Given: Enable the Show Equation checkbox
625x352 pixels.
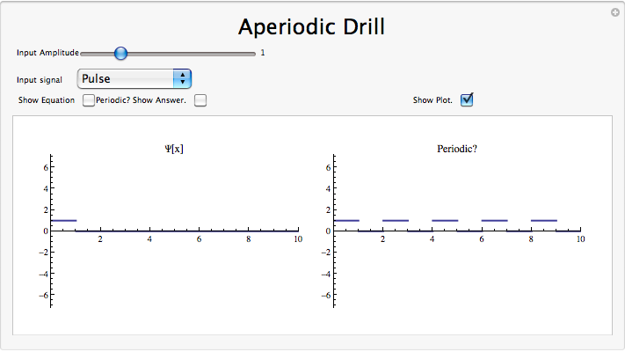Looking at the screenshot, I should pyautogui.click(x=89, y=100).
